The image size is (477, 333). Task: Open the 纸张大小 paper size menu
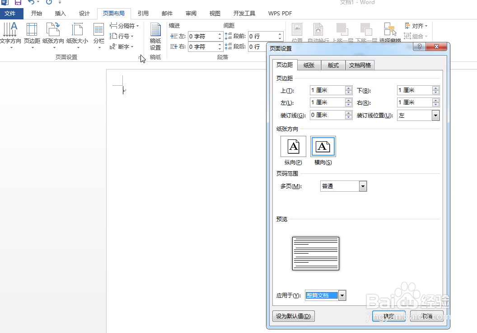[x=77, y=35]
